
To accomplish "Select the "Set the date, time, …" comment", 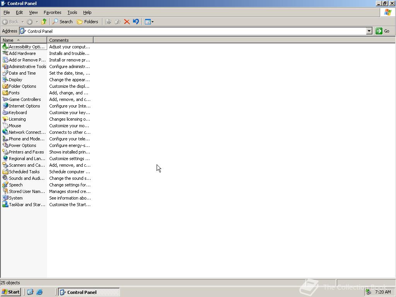I will coord(70,73).
